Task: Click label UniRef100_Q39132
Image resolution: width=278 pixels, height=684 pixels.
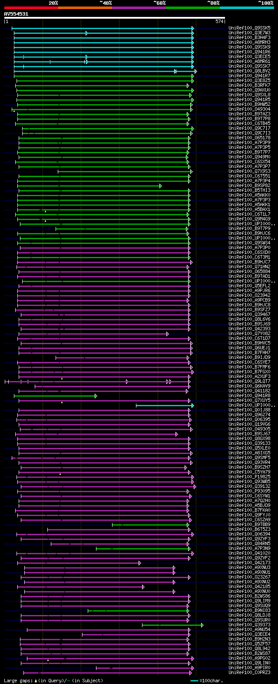Action: pyautogui.click(x=249, y=486)
